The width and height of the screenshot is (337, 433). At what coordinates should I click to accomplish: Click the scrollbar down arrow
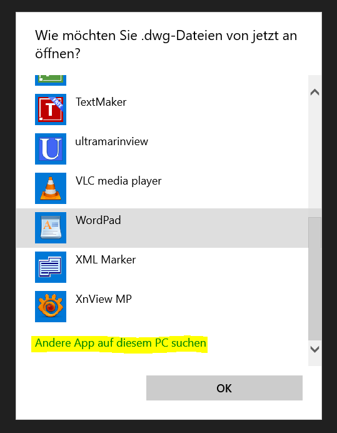pyautogui.click(x=314, y=349)
